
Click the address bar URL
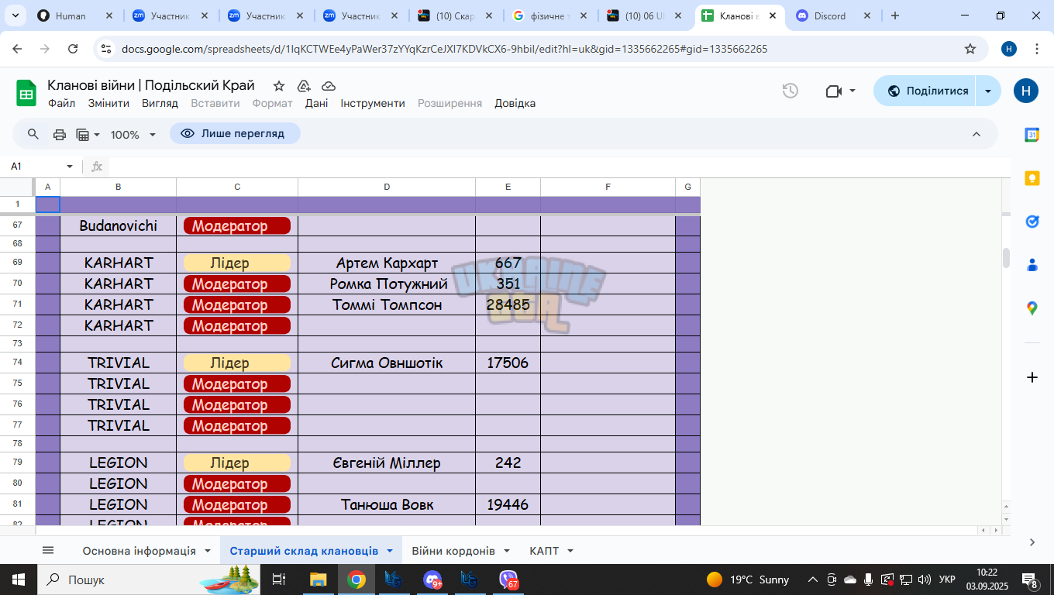pyautogui.click(x=445, y=49)
